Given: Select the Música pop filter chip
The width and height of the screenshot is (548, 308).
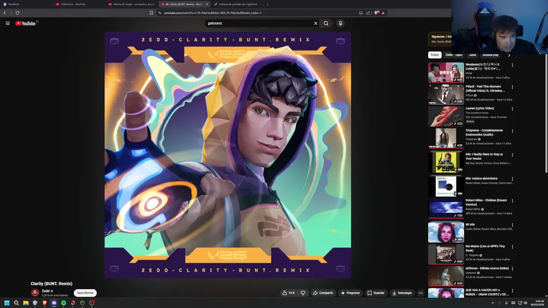Looking at the screenshot, I should (490, 55).
